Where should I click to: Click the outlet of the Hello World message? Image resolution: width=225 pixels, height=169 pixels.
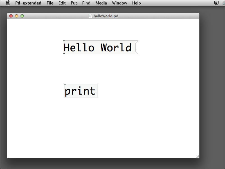click(64, 54)
